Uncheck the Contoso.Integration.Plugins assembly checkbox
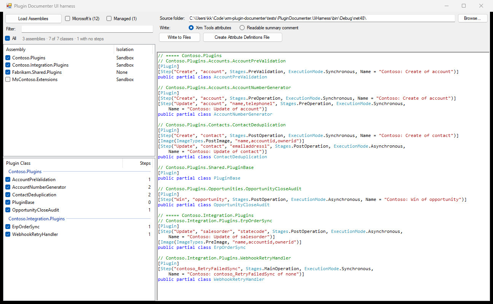Viewport: 493px width, 304px height. tap(8, 65)
